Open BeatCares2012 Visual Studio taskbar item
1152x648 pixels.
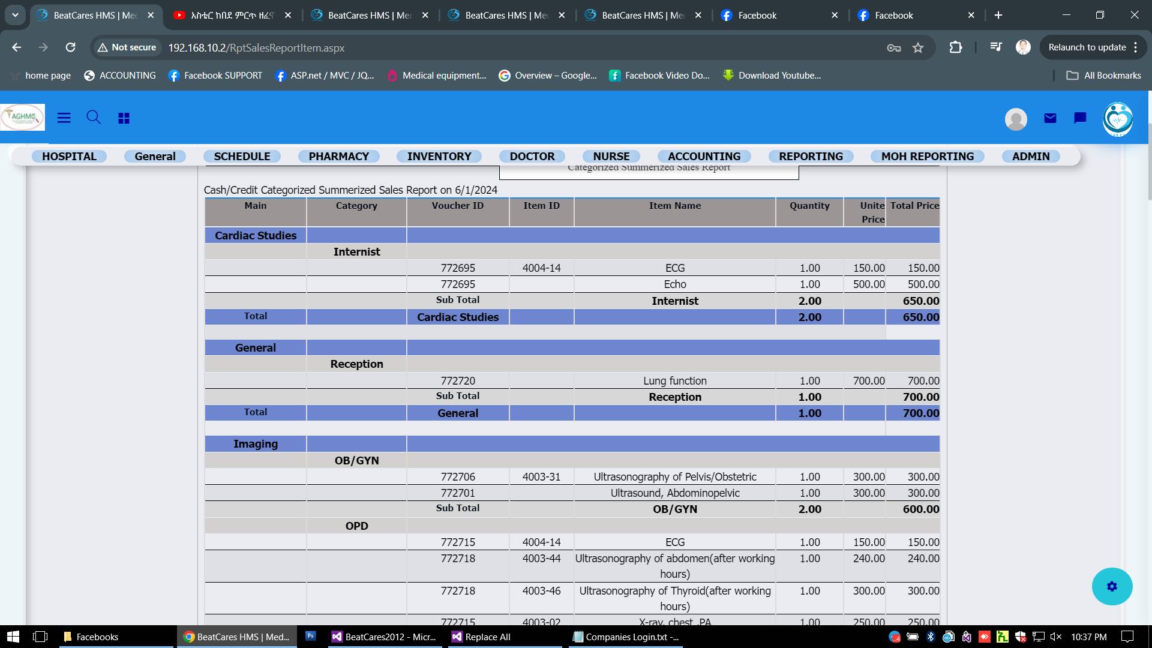[x=384, y=637]
